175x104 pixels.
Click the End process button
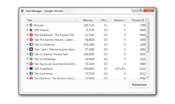click(x=139, y=85)
